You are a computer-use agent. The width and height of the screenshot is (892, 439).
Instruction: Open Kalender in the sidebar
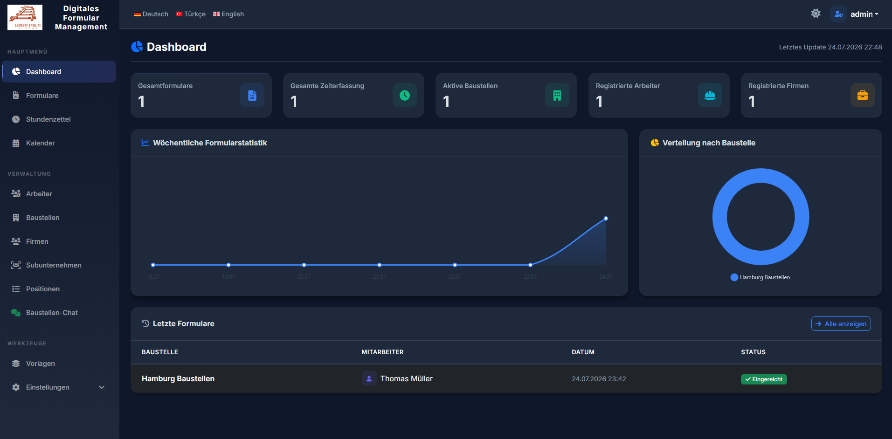pyautogui.click(x=59, y=143)
